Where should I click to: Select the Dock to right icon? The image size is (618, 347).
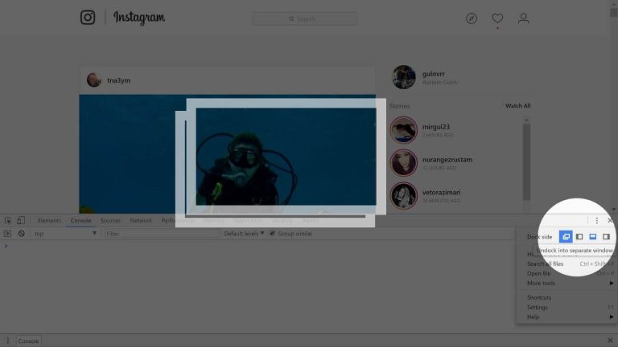606,236
